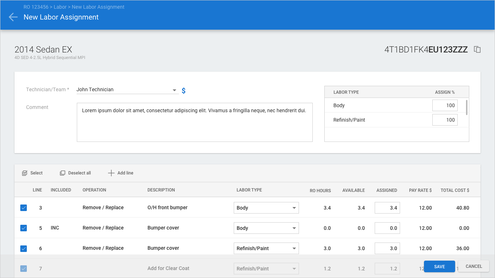Click the Add line plus icon
The height and width of the screenshot is (278, 495).
(x=111, y=173)
